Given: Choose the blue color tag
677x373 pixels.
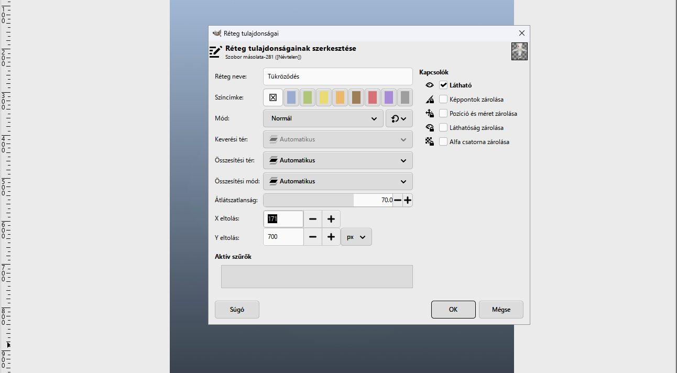Looking at the screenshot, I should pos(291,97).
